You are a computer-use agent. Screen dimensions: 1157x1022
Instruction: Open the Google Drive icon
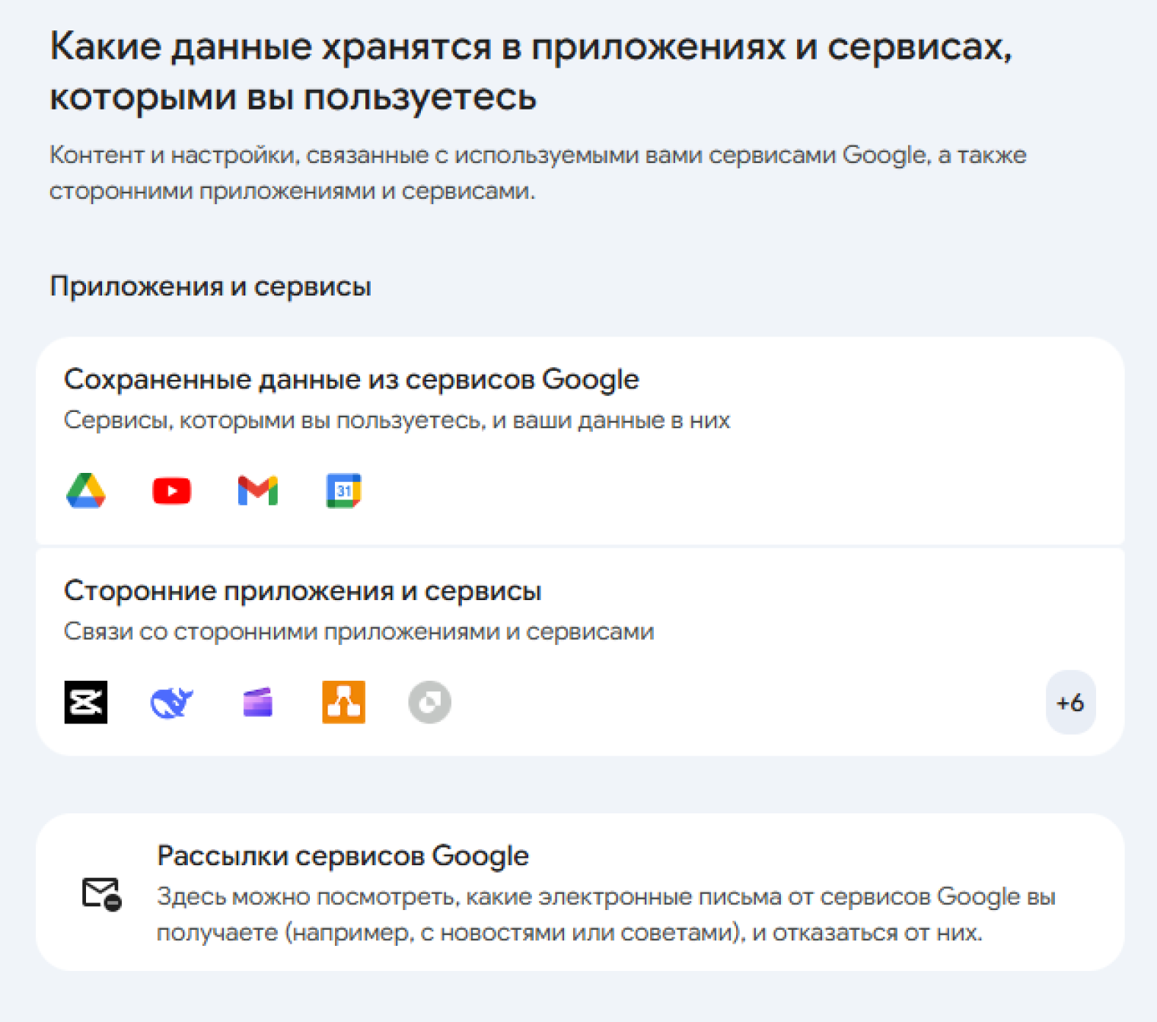[x=86, y=490]
